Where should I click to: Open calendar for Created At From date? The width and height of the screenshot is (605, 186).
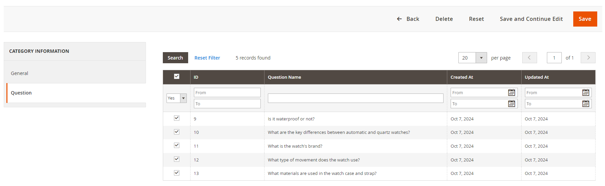511,92
